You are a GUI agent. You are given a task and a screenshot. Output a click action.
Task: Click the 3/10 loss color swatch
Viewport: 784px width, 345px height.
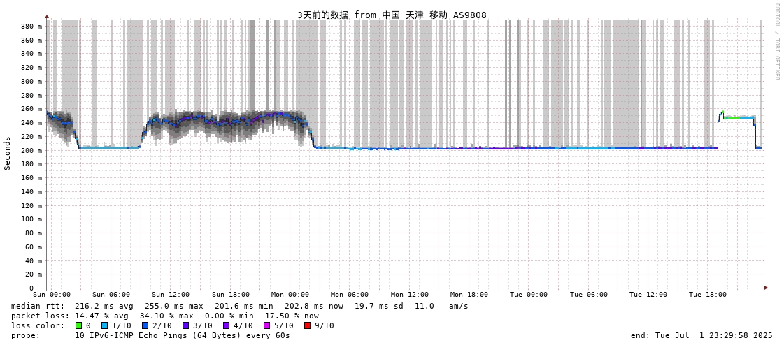tap(185, 325)
